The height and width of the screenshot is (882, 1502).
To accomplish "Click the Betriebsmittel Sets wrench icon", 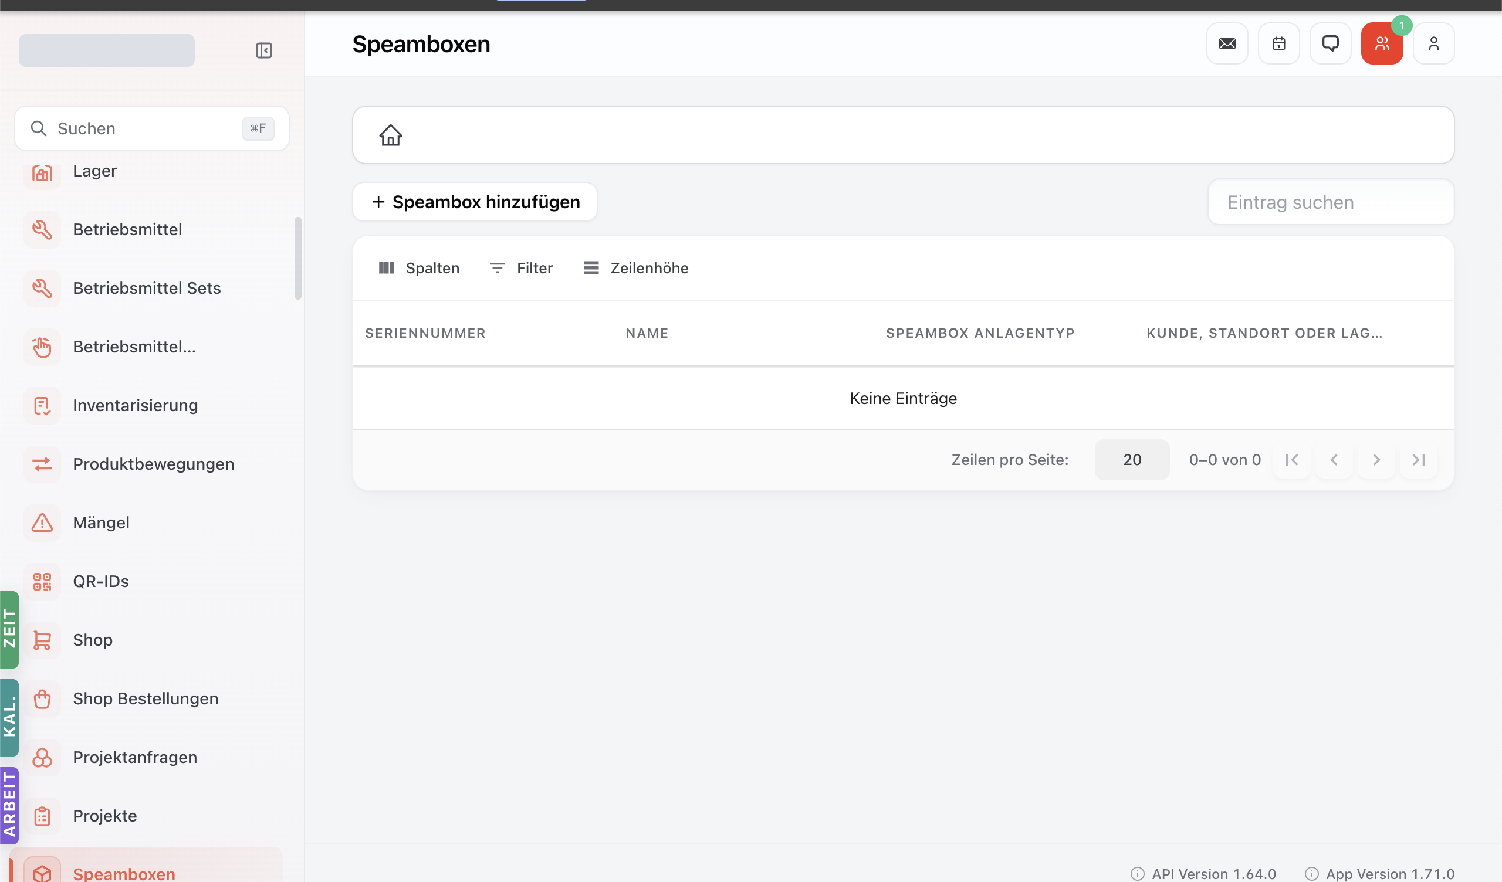I will (x=42, y=288).
